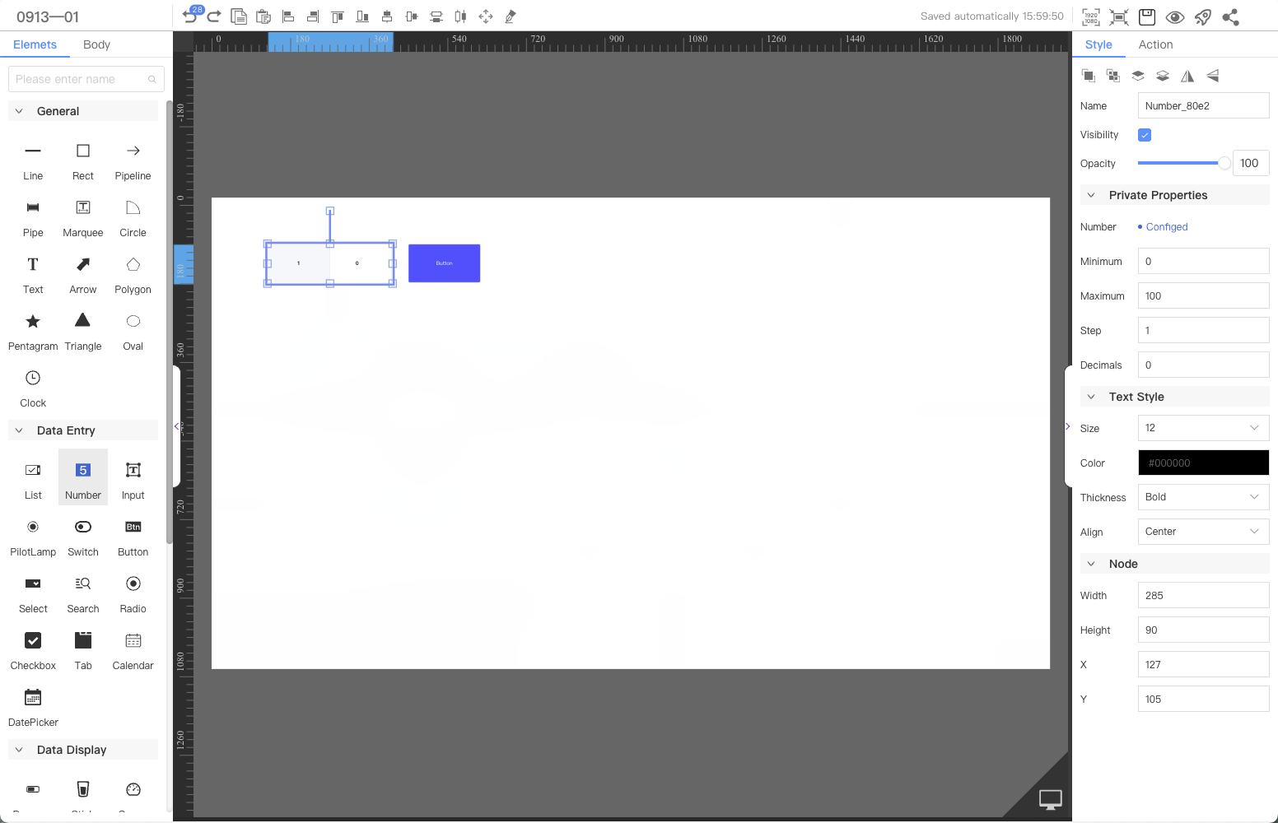Flip horizontally using mirror triangle icon
The width and height of the screenshot is (1278, 823).
(x=1187, y=76)
